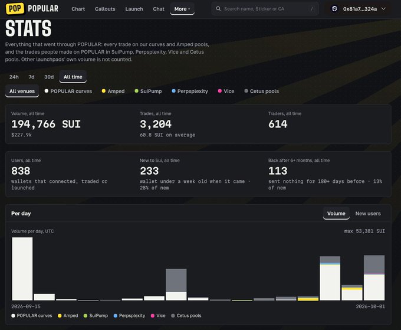Image resolution: width=401 pixels, height=330 pixels.
Task: Click the search magnifier icon
Action: [x=218, y=9]
